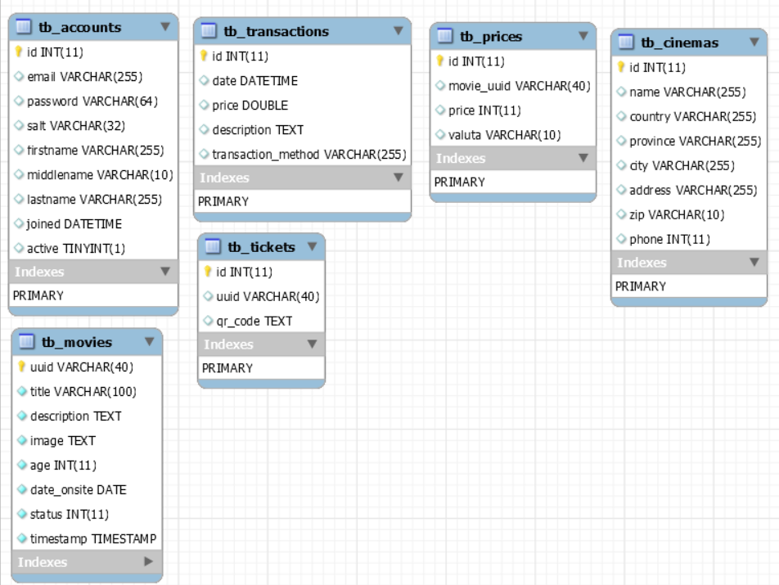Click the key icon beside tb_cinemas id
779x585 pixels.
pyautogui.click(x=621, y=67)
